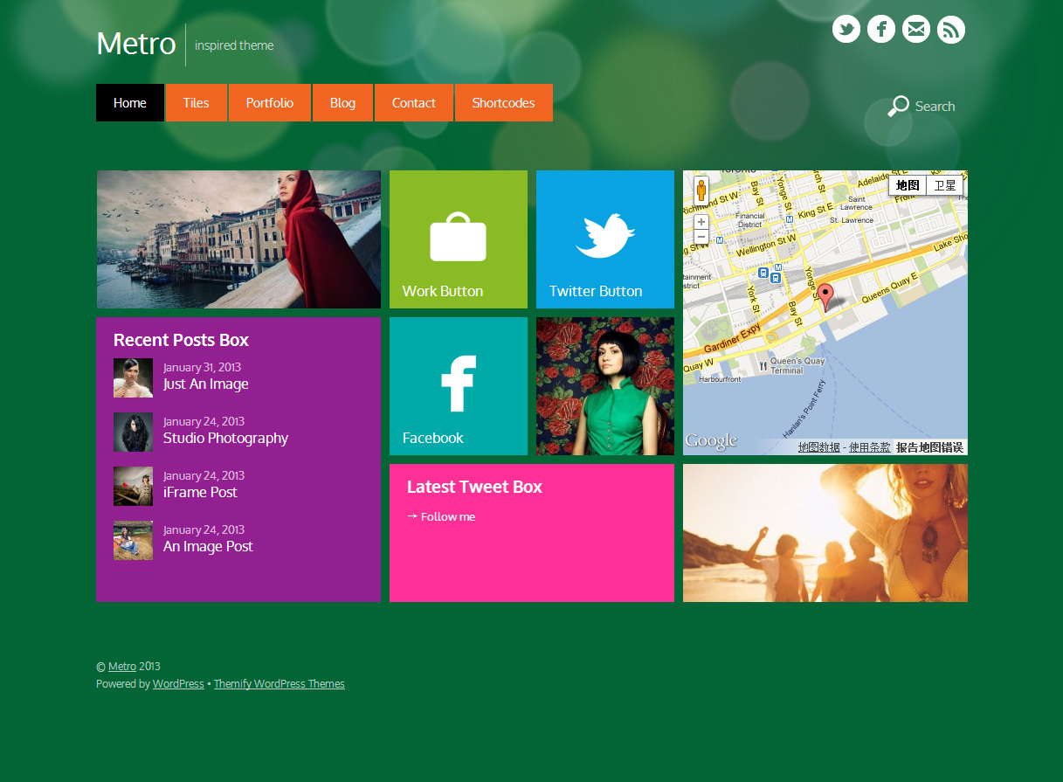Open the An Image Post link
The image size is (1063, 782).
pos(208,547)
